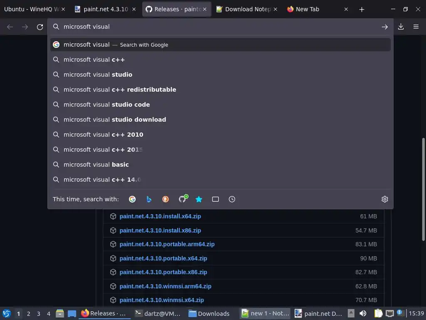Go forward one page

tap(25, 27)
